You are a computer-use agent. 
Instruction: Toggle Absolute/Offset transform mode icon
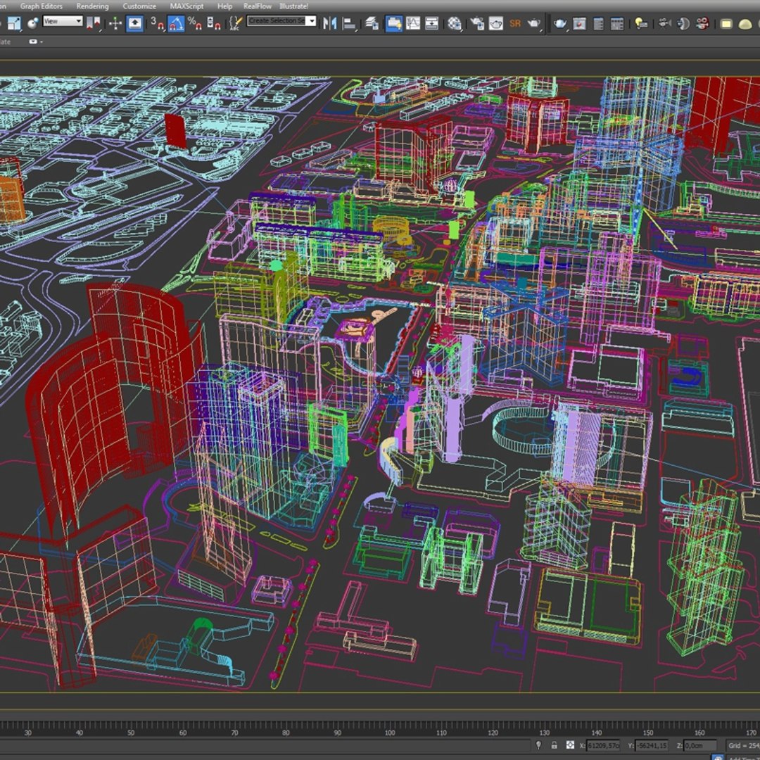click(x=570, y=745)
